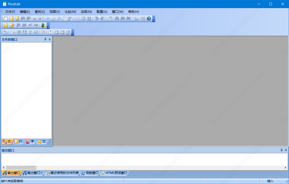The width and height of the screenshot is (289, 184).
Task: Open encrypted FTP file icon
Action: pyautogui.click(x=11, y=25)
